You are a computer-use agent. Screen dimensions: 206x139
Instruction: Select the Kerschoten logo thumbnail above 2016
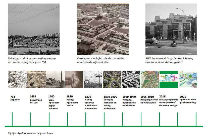[x=169, y=79]
